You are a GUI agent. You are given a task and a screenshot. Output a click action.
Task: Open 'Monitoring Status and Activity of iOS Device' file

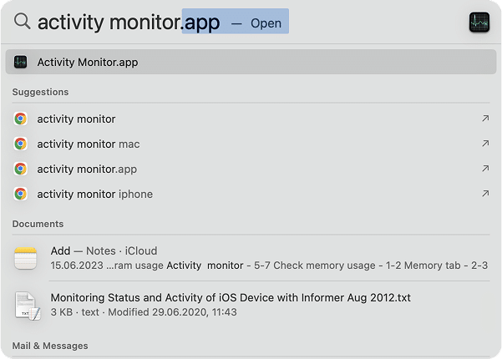tap(231, 297)
